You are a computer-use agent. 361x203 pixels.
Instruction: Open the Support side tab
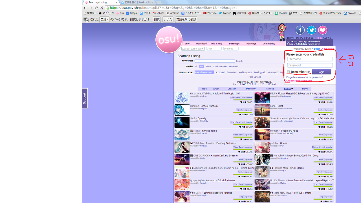(x=85, y=98)
